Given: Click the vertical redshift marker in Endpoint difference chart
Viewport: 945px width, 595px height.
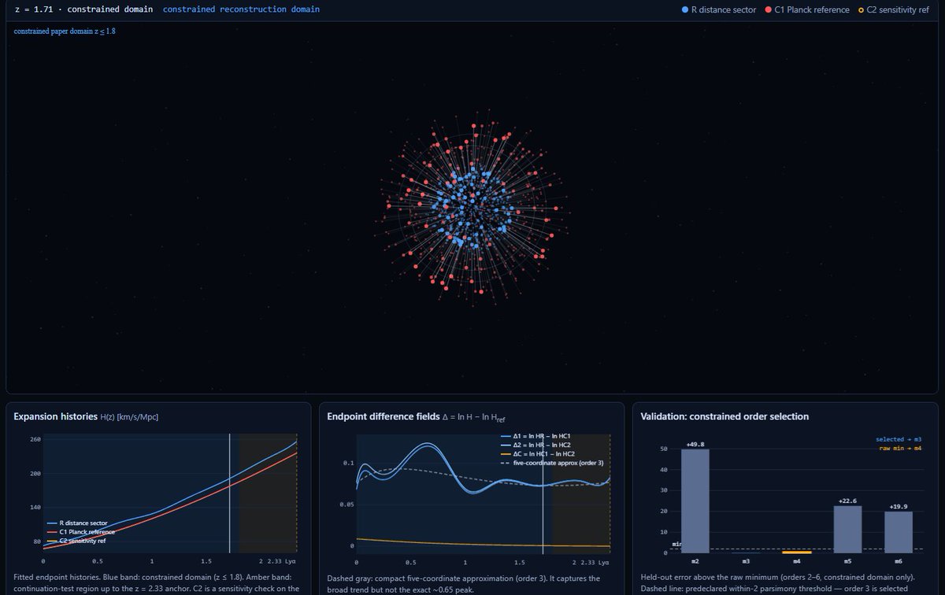Looking at the screenshot, I should pos(543,493).
